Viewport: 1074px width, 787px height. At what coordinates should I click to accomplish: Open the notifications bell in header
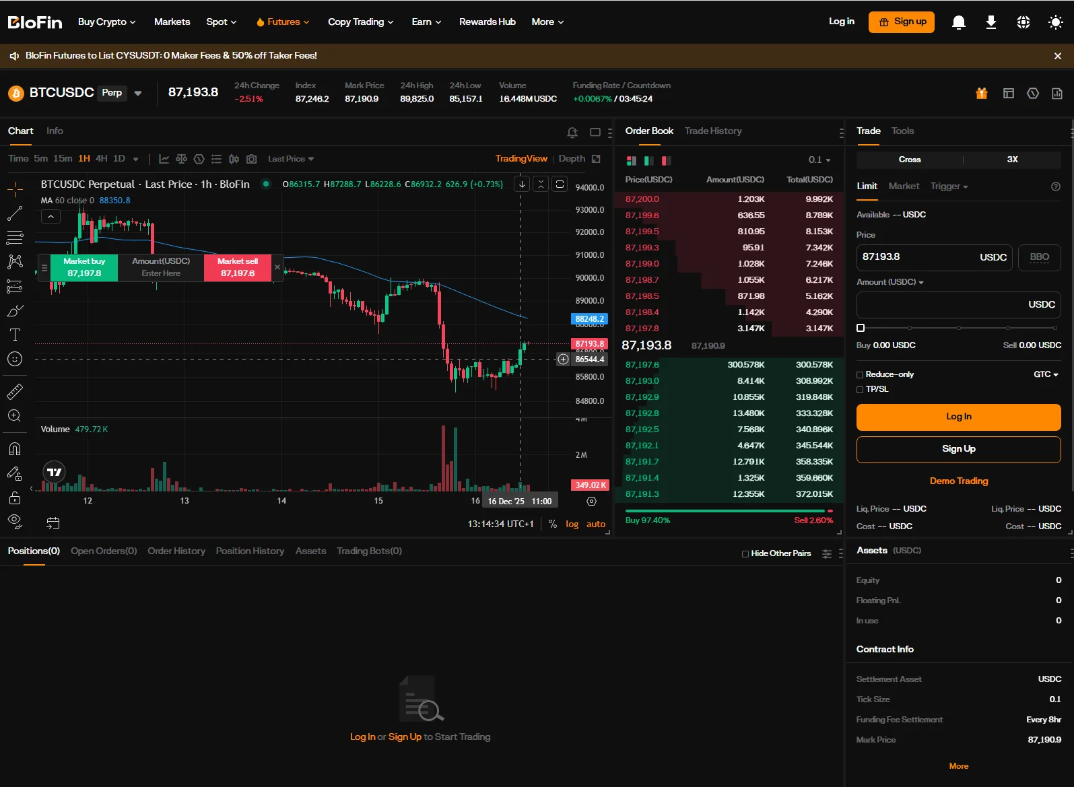[x=959, y=22]
